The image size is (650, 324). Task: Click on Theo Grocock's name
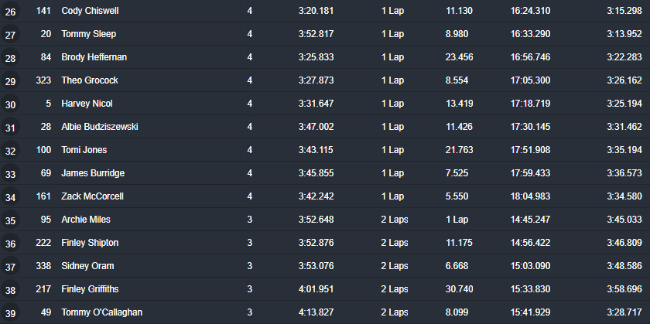pos(90,80)
